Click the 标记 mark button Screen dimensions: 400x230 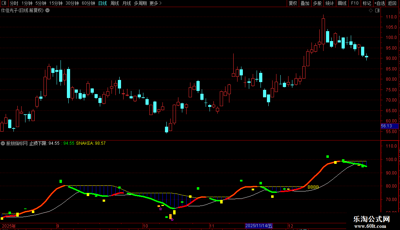(x=367, y=3)
